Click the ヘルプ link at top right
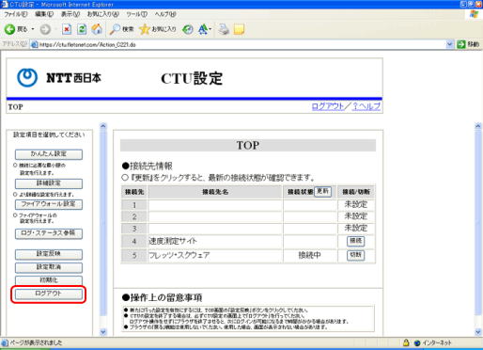This screenshot has width=483, height=350. coord(366,106)
